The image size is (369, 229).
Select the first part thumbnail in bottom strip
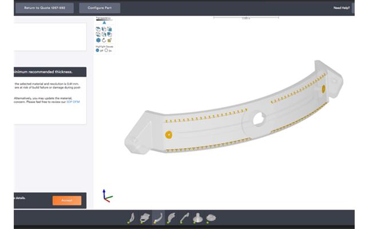[131, 218]
